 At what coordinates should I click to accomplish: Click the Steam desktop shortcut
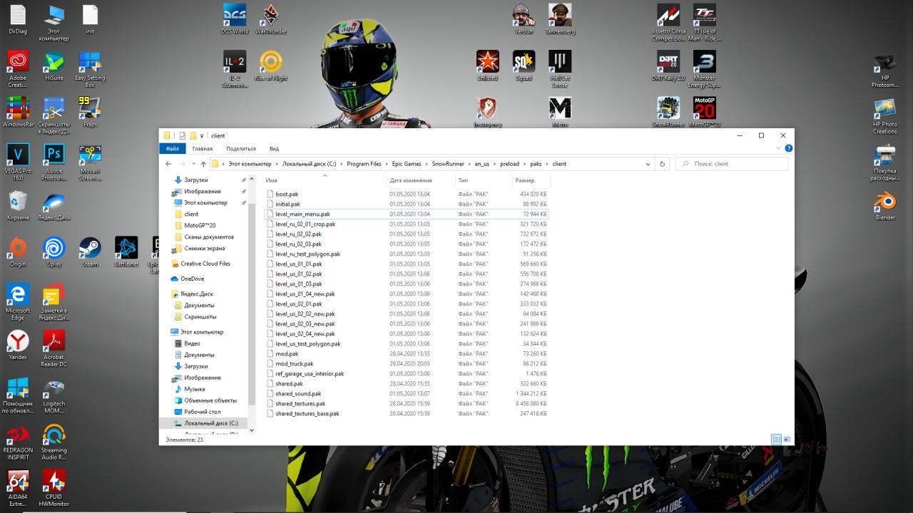pyautogui.click(x=90, y=249)
